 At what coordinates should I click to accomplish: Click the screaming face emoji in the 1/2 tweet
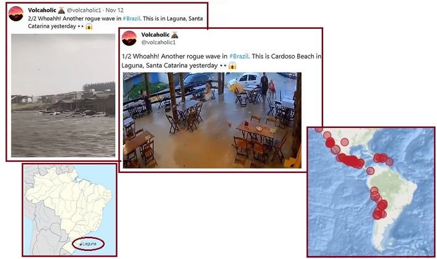click(x=232, y=66)
